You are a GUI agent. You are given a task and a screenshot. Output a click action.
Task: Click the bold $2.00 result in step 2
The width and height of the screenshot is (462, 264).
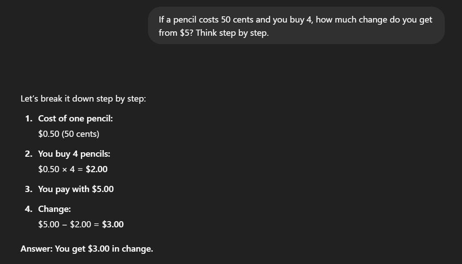point(96,169)
